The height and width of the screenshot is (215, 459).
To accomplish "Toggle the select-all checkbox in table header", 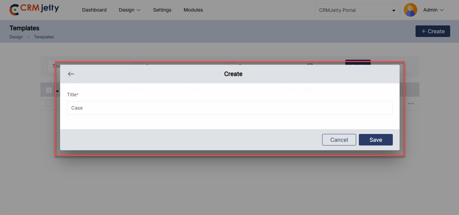I will click(x=49, y=90).
